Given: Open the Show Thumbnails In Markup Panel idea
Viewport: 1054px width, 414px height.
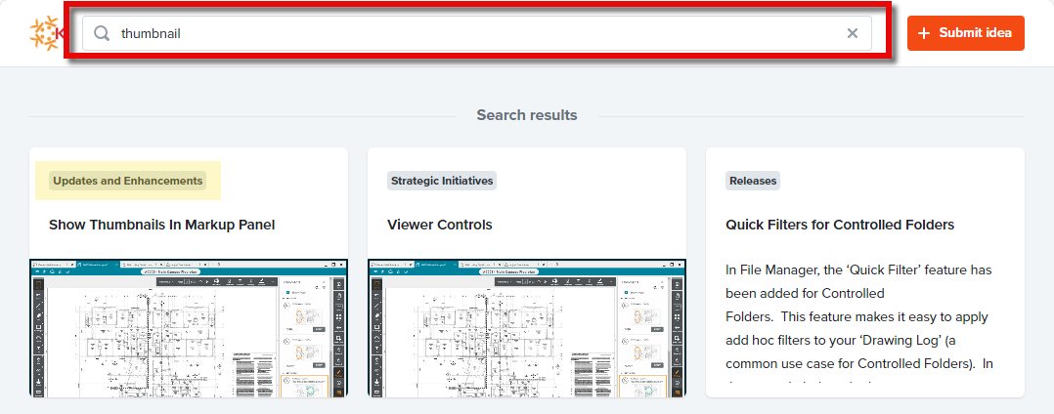Looking at the screenshot, I should 161,225.
